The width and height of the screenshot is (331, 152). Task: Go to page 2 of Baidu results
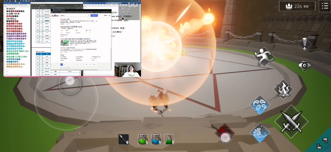point(65,65)
